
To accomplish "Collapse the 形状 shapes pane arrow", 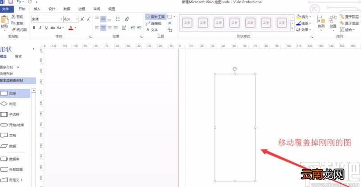I will tap(34, 49).
